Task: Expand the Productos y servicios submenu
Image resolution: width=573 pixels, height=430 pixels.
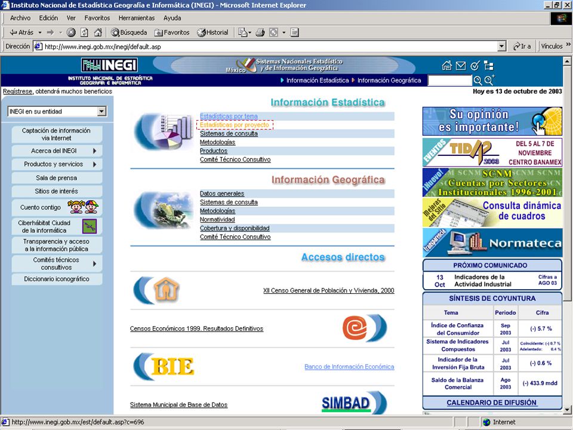Action: click(95, 164)
